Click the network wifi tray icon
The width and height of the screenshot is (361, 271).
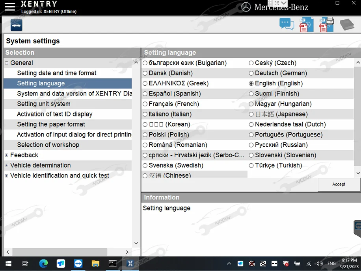(309, 264)
